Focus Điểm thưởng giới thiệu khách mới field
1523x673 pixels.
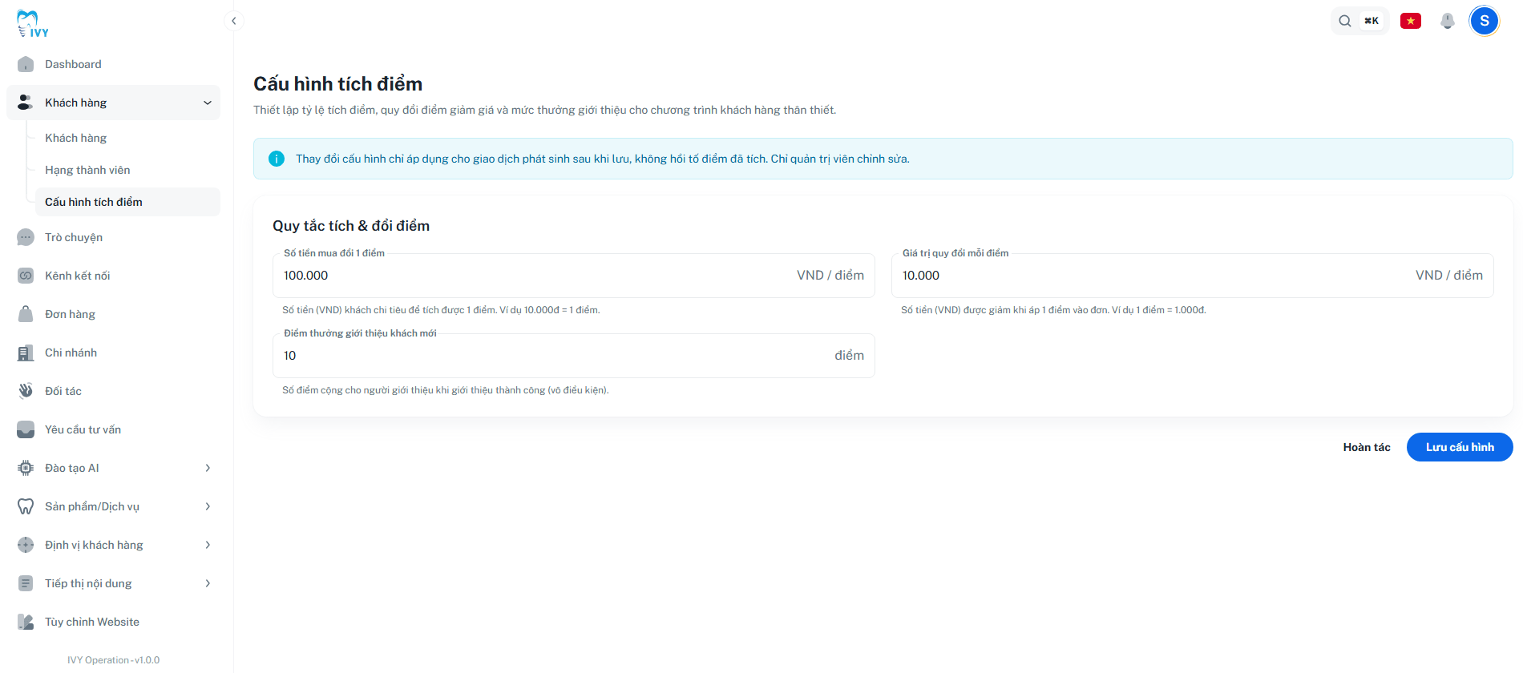[574, 356]
